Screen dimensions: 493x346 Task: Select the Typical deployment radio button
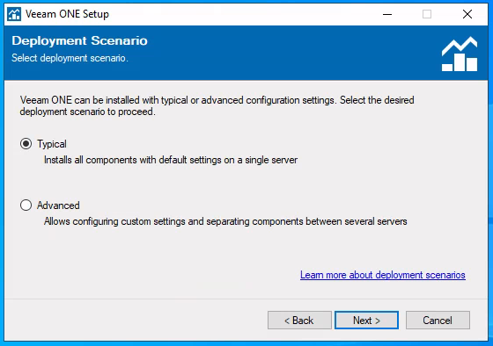coord(26,144)
